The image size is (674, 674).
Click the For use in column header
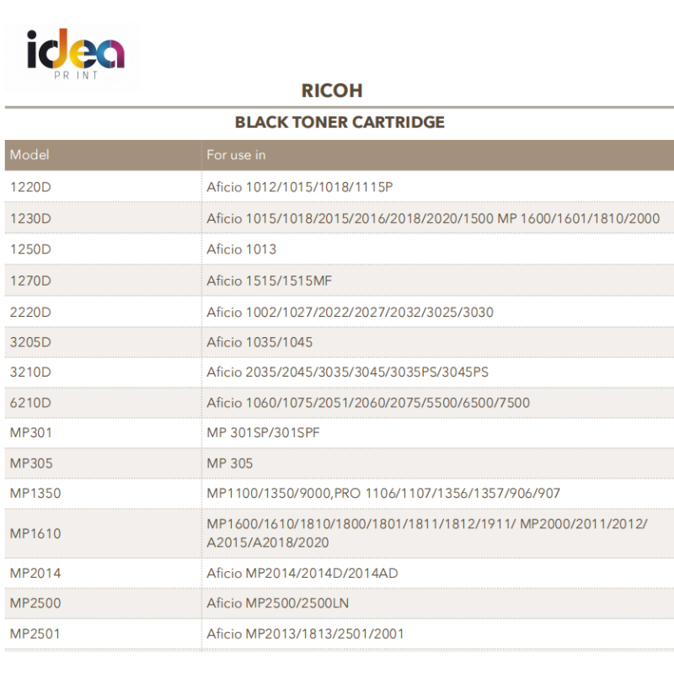pos(237,155)
